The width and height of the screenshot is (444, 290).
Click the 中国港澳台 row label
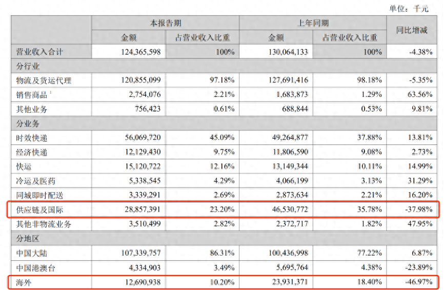click(x=36, y=267)
